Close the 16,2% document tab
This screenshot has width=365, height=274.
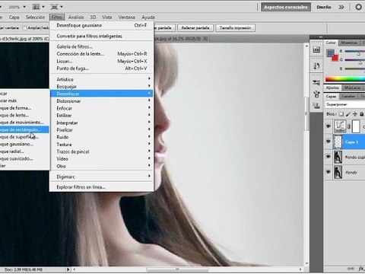tap(205, 39)
